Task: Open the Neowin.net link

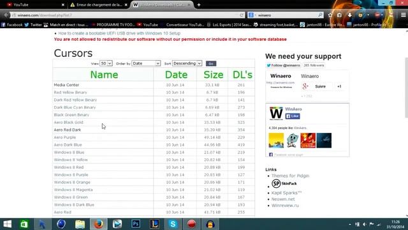Action: point(283,199)
